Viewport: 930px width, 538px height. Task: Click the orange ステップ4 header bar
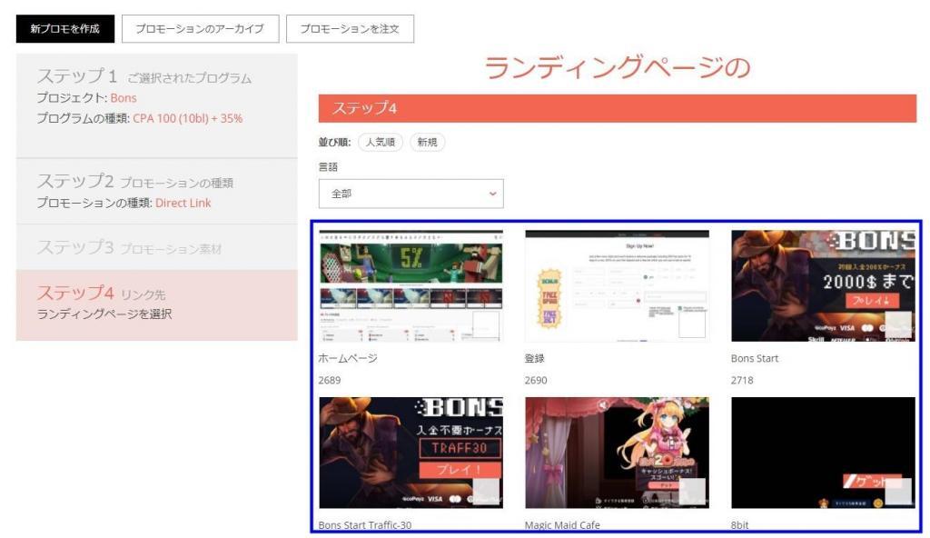click(x=617, y=108)
